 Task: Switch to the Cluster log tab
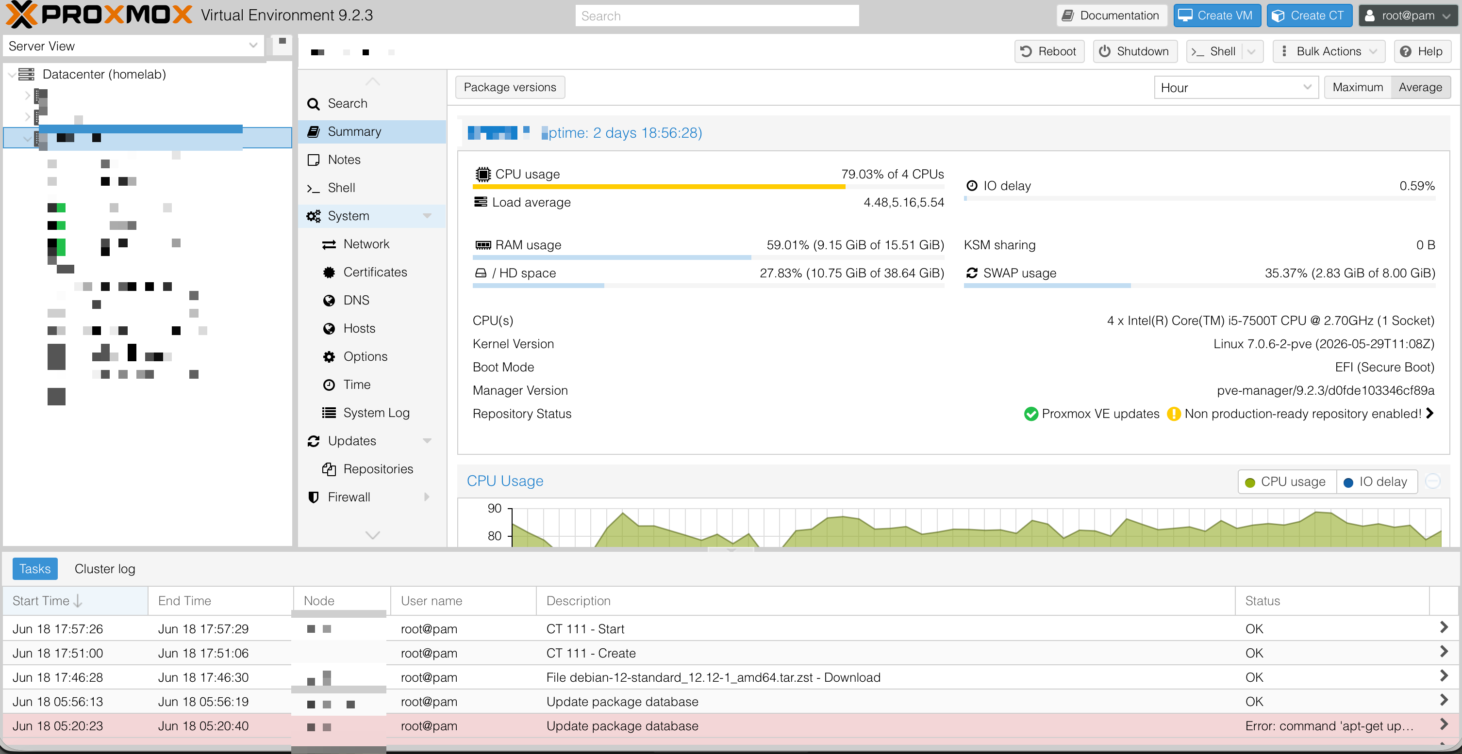click(x=105, y=569)
